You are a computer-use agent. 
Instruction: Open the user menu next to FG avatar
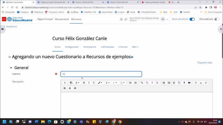[167, 19]
